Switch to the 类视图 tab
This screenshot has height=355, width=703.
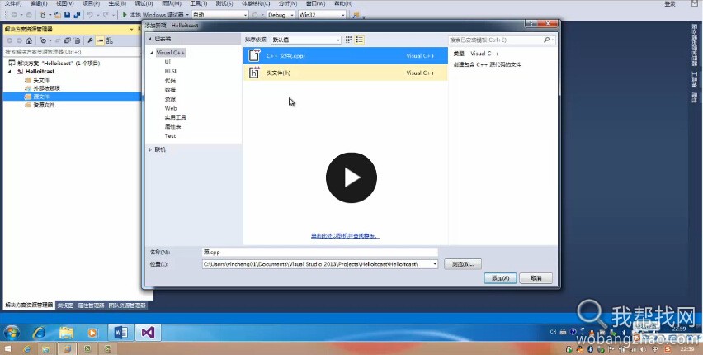click(65, 305)
